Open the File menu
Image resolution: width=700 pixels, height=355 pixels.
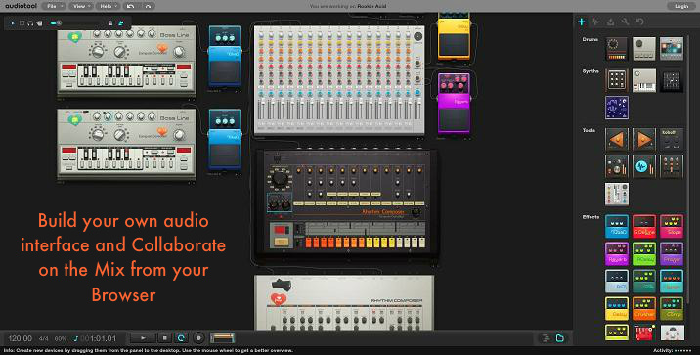pyautogui.click(x=54, y=6)
